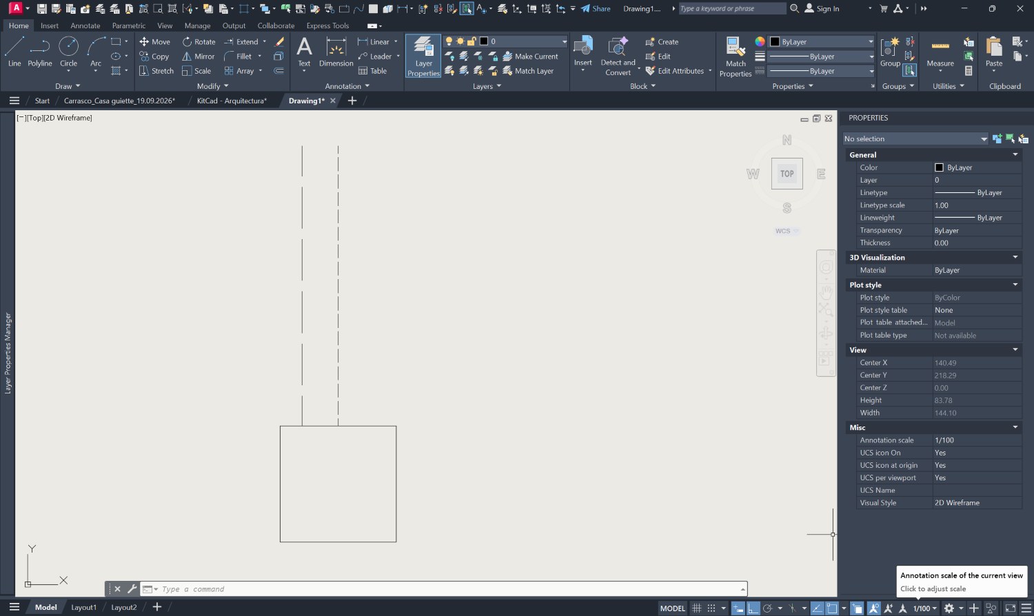The height and width of the screenshot is (616, 1034).
Task: Toggle dynamic input in status bar
Action: click(x=738, y=608)
